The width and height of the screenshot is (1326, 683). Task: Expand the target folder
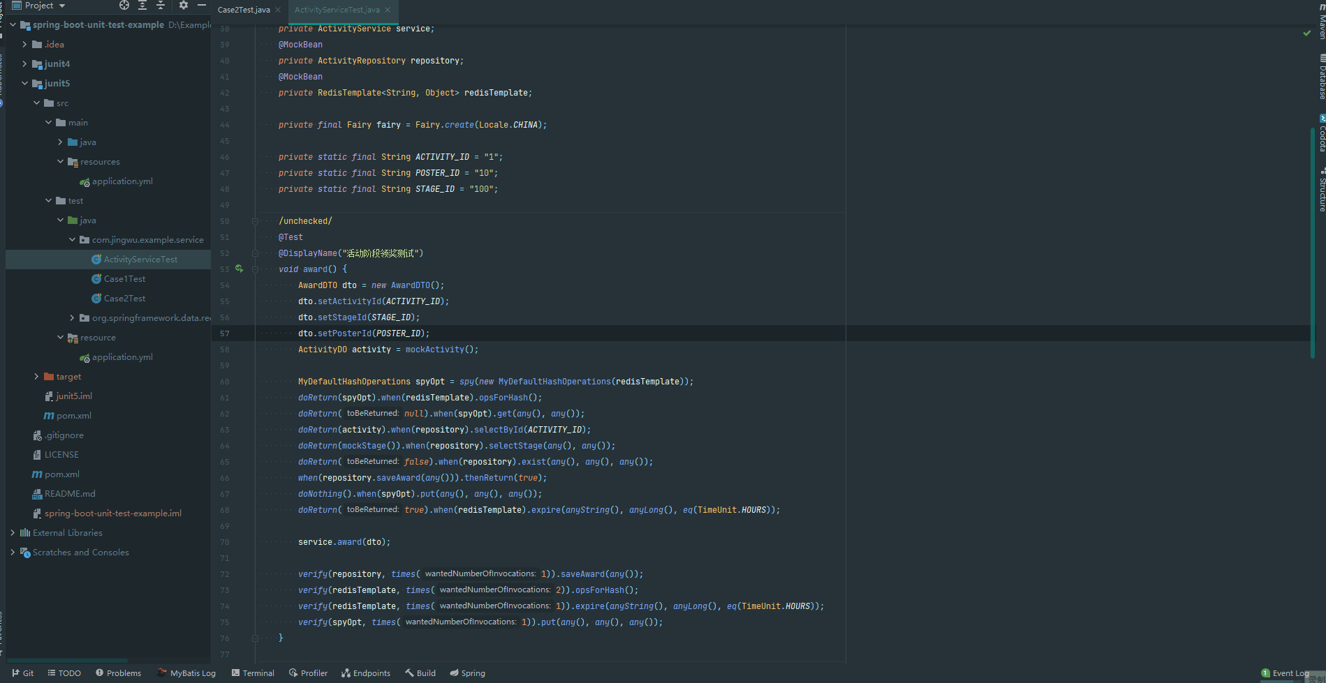(x=36, y=376)
